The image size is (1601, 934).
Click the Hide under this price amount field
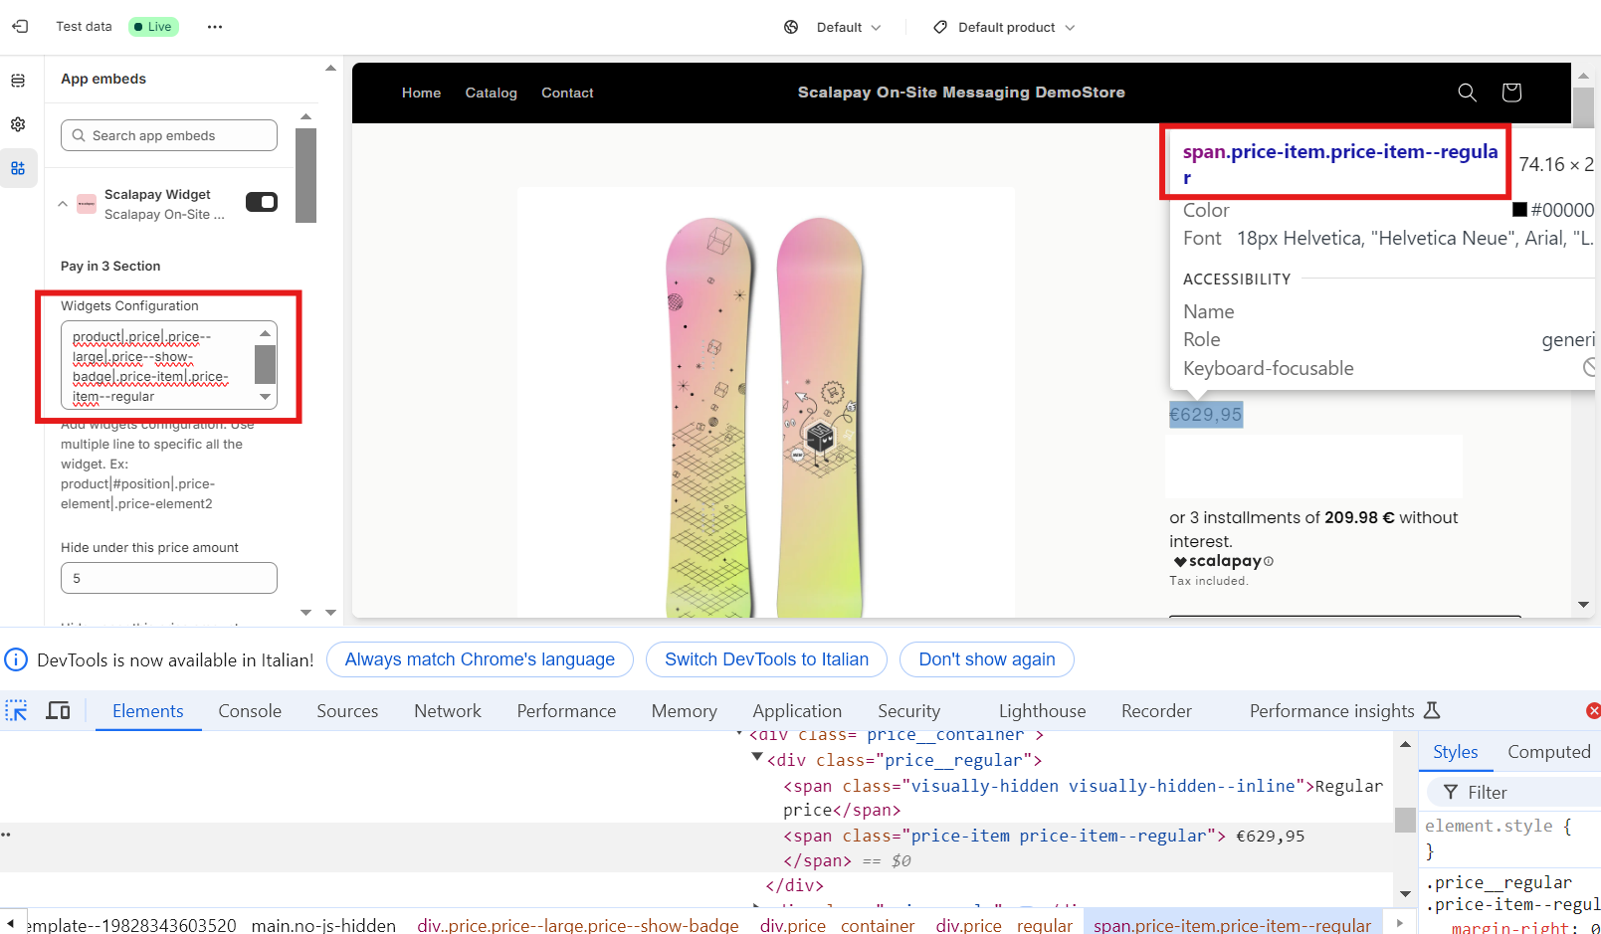point(169,578)
